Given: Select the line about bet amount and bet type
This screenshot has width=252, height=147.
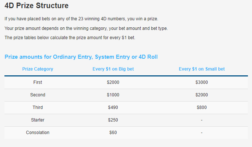Looking at the screenshot, I should (86, 28).
